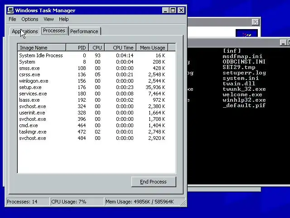This screenshot has width=290, height=218.
Task: Click twain.dll in the console listing
Action: (239, 84)
